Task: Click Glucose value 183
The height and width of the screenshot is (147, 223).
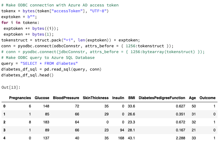Action: coord(46,122)
